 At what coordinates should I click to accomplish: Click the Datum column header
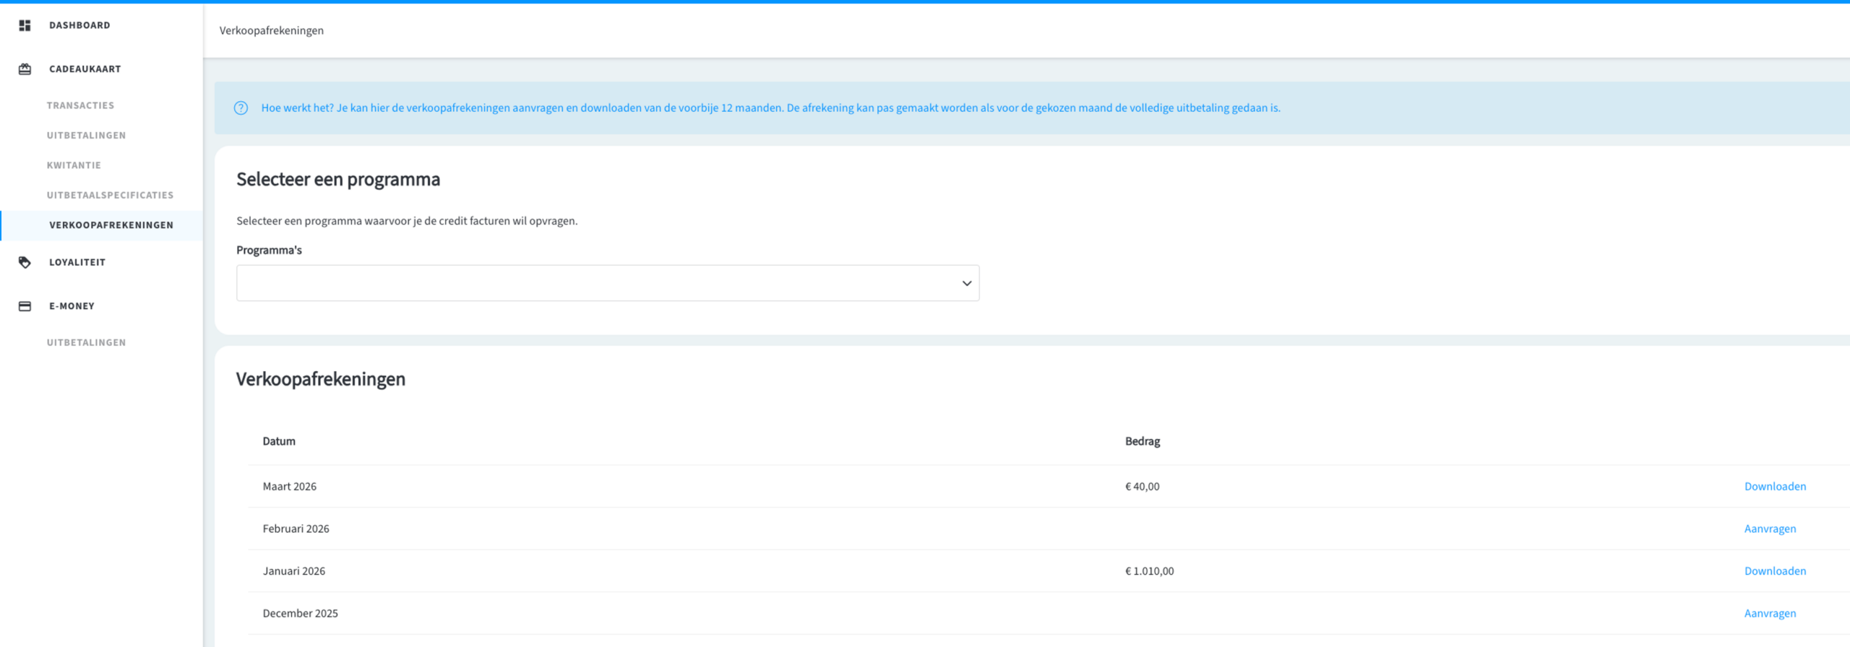pos(279,441)
